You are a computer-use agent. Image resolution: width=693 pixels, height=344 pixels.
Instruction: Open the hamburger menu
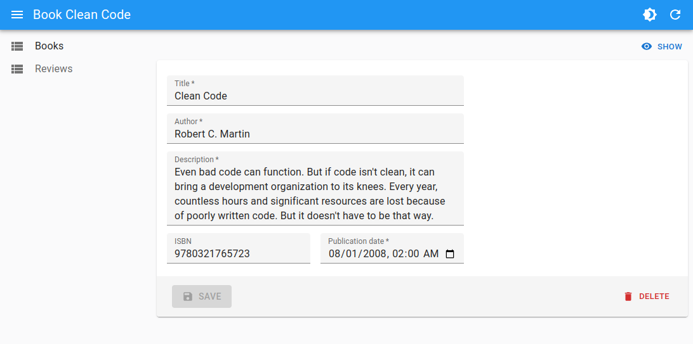coord(16,15)
